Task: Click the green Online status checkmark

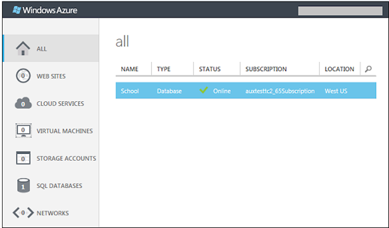Action: click(x=203, y=90)
